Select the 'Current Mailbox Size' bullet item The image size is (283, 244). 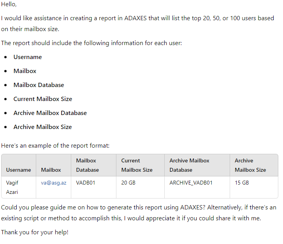(x=43, y=99)
